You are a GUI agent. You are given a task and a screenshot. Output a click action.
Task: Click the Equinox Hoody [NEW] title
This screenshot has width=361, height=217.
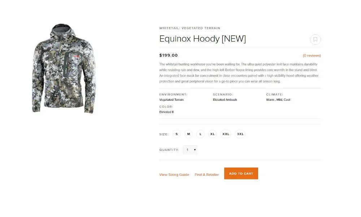point(203,39)
